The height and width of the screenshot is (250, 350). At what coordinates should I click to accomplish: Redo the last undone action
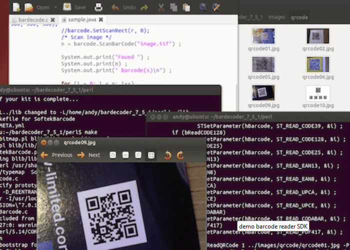pos(144,7)
